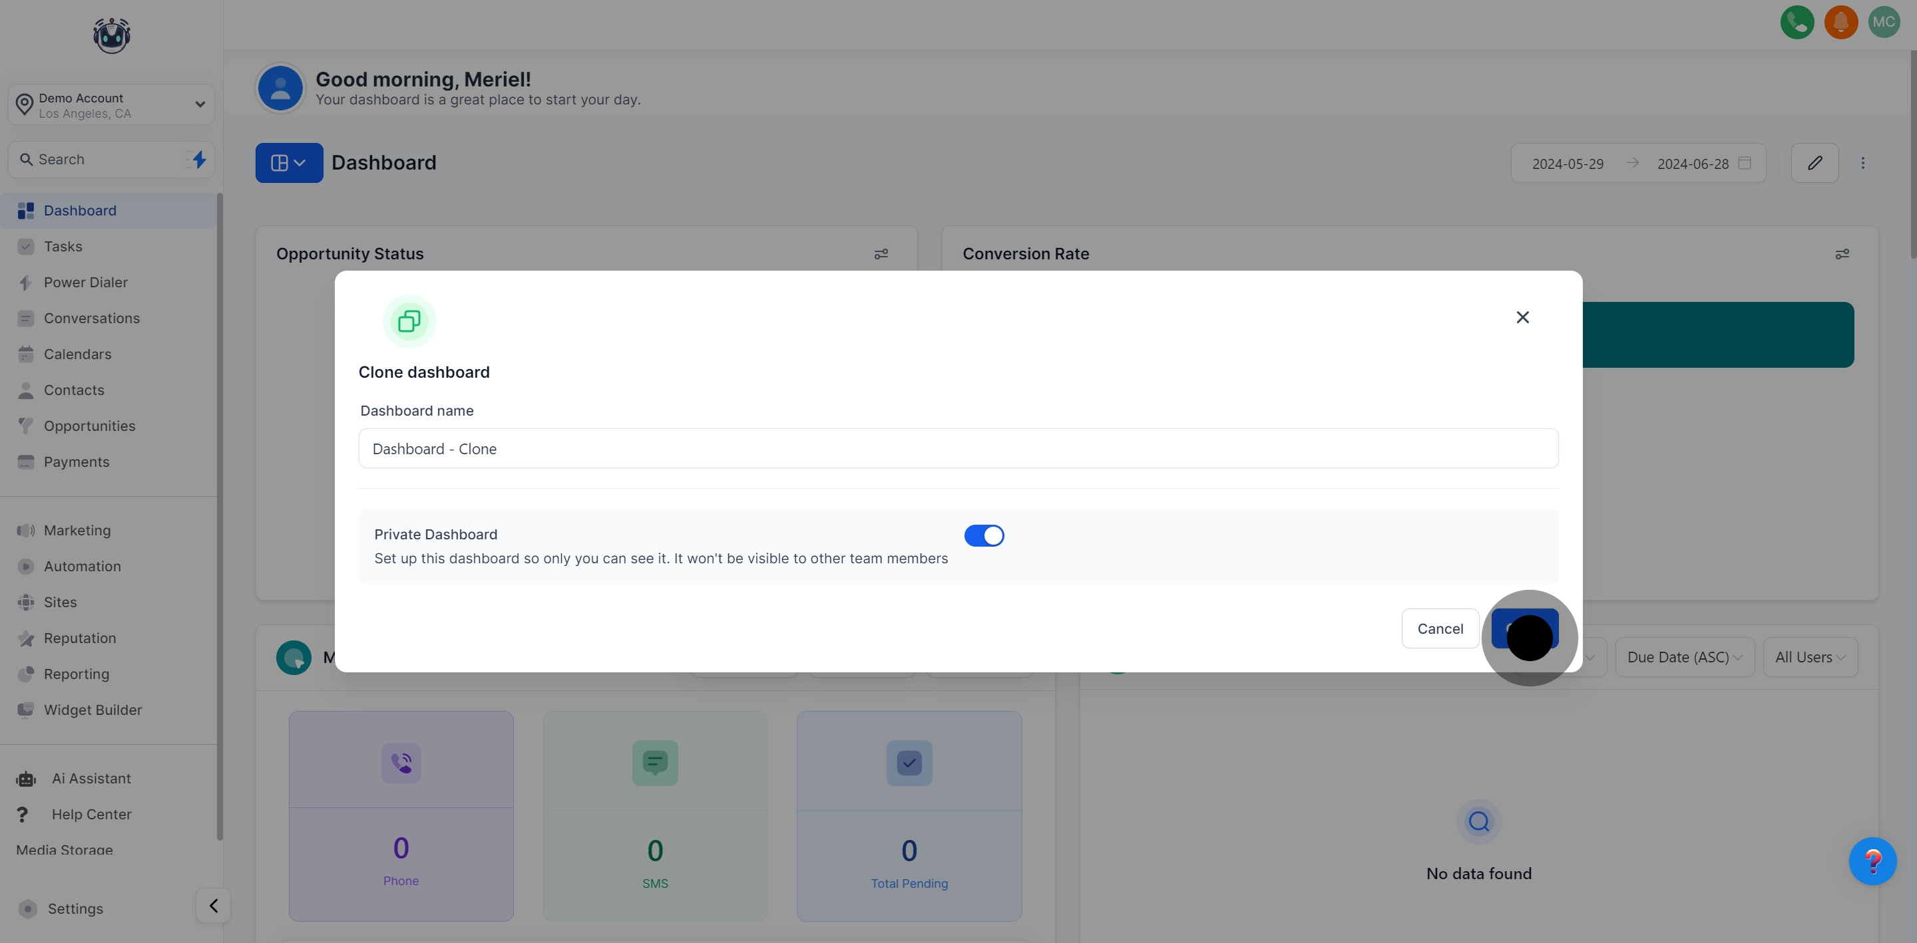
Task: Click the Dashboard name input field
Action: pos(958,448)
